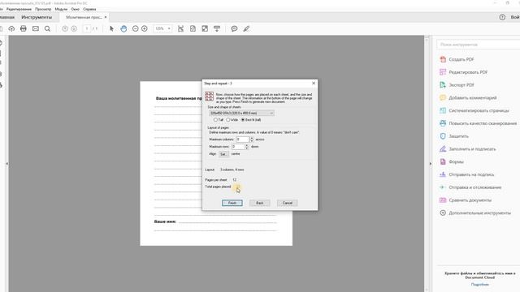Click the fit one full page icon

point(193,29)
